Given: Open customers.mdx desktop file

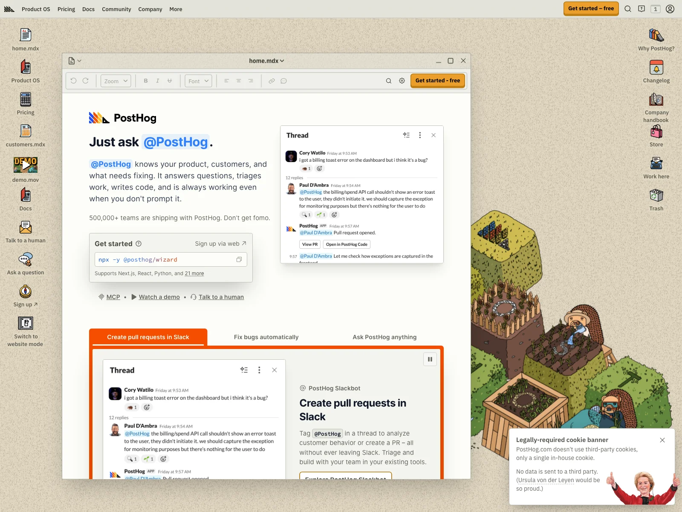Looking at the screenshot, I should pos(26,136).
